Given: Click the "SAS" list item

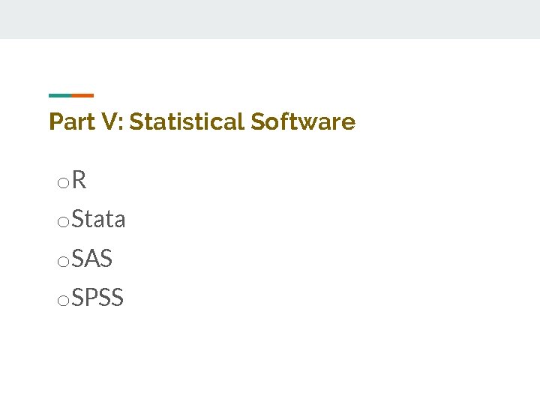Looking at the screenshot, I should click(x=93, y=259).
